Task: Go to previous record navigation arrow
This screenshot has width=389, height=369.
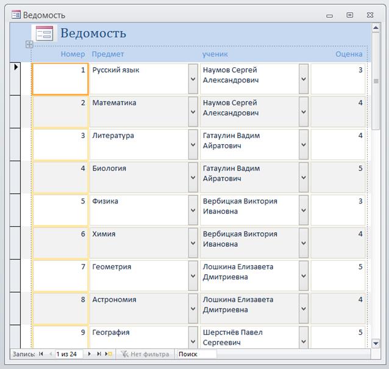Action: (x=51, y=354)
